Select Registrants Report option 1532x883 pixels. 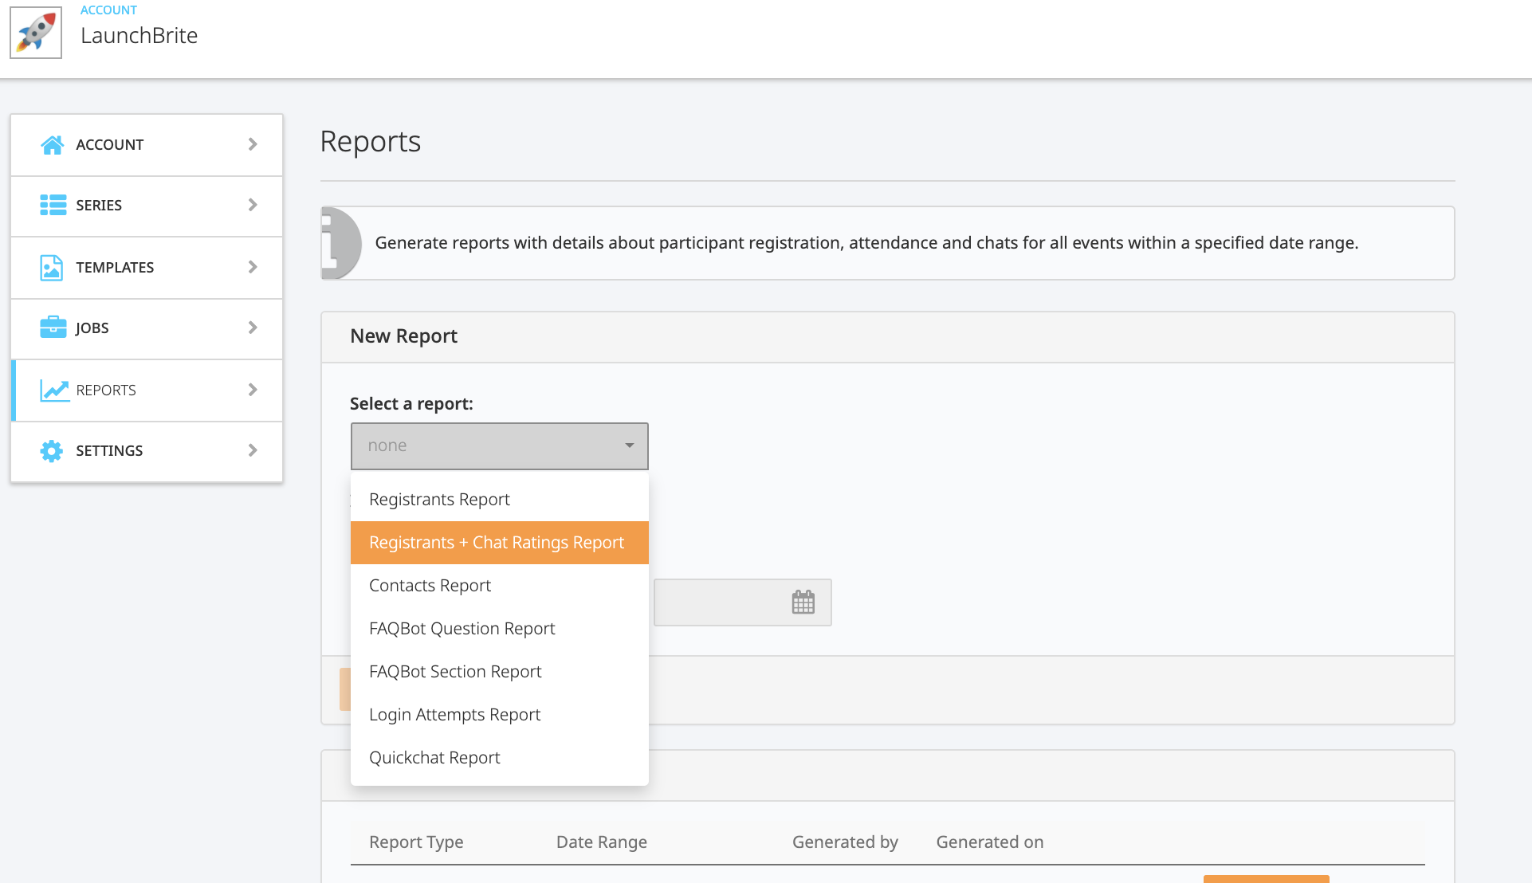pyautogui.click(x=439, y=500)
